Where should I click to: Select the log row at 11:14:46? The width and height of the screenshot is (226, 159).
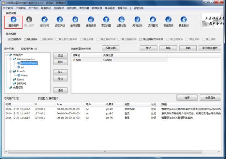coord(113,109)
